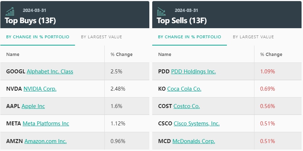Open the Costco Co. link
Image resolution: width=303 pixels, height=151 pixels.
tap(187, 106)
